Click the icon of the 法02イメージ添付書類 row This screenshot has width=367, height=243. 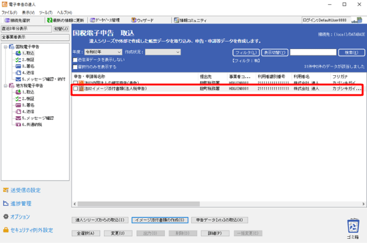[x=81, y=89]
